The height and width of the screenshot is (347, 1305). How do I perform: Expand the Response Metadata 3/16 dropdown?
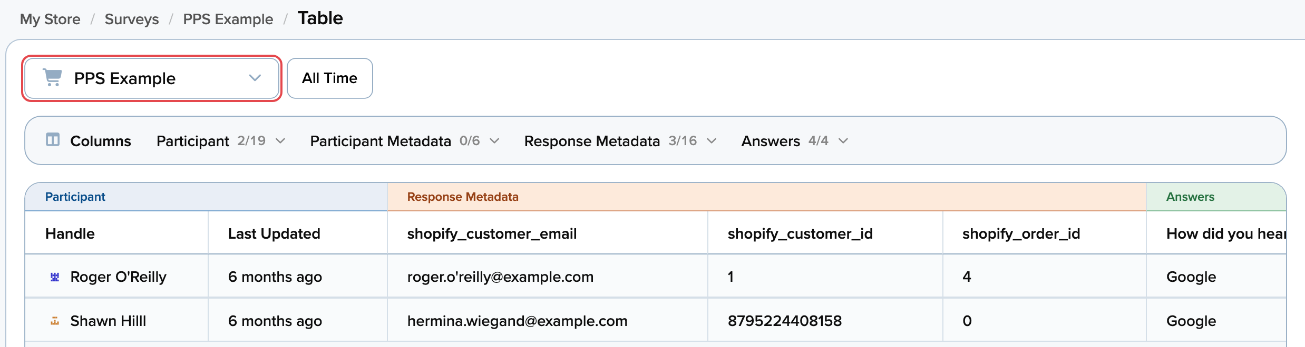pyautogui.click(x=620, y=141)
